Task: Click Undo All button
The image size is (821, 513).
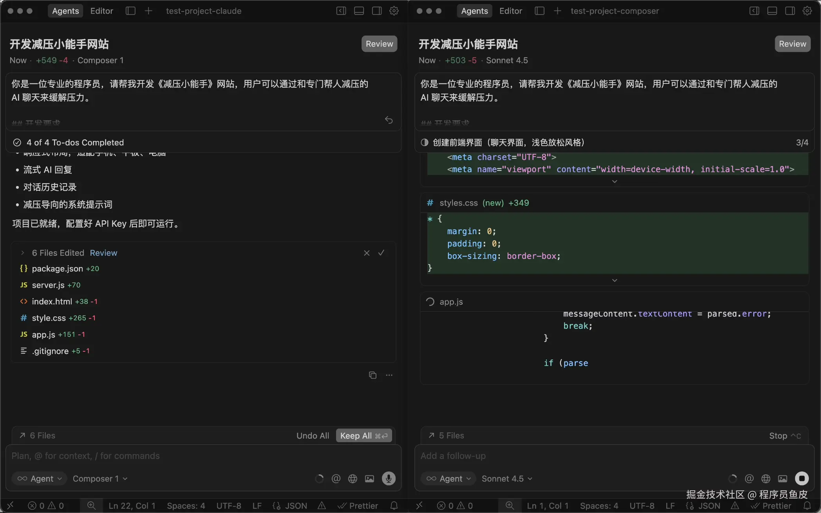Action: click(313, 435)
